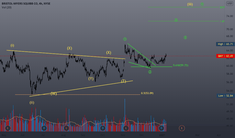Open the E earnings marker above Aug
The image size is (235, 138).
[66, 128]
